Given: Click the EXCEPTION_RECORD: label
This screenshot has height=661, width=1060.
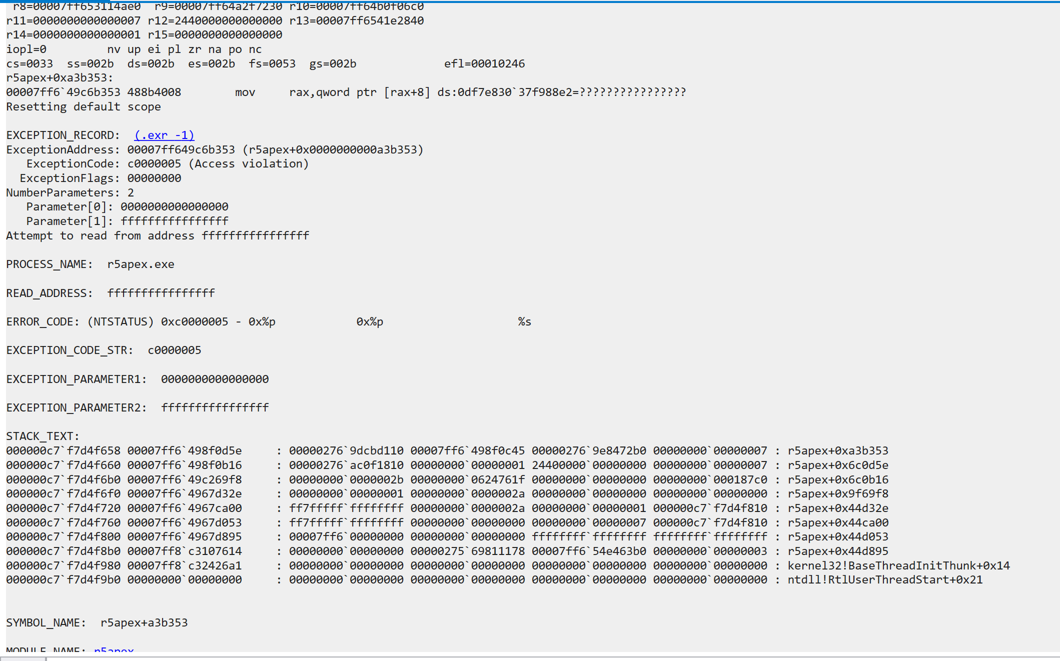Looking at the screenshot, I should coord(63,135).
